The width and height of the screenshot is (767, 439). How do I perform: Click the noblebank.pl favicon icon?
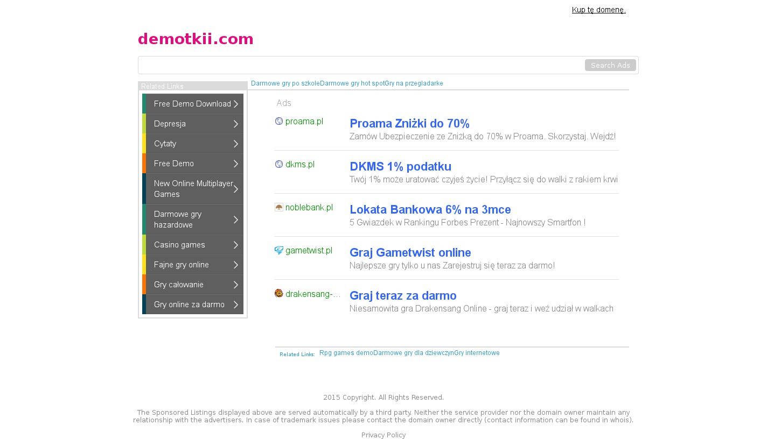pyautogui.click(x=279, y=207)
